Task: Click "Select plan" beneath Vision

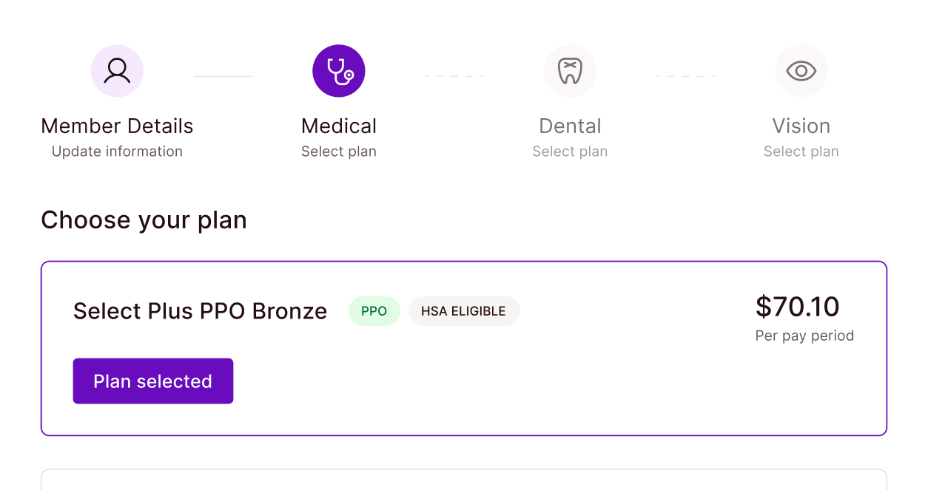Action: point(801,152)
